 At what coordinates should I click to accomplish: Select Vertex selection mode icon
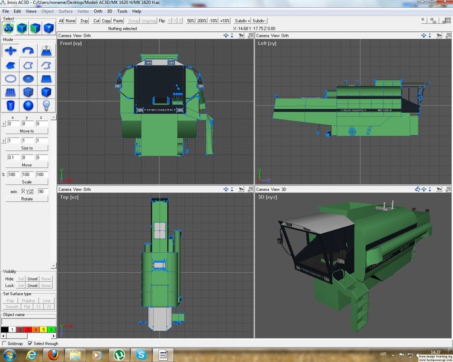point(48,28)
